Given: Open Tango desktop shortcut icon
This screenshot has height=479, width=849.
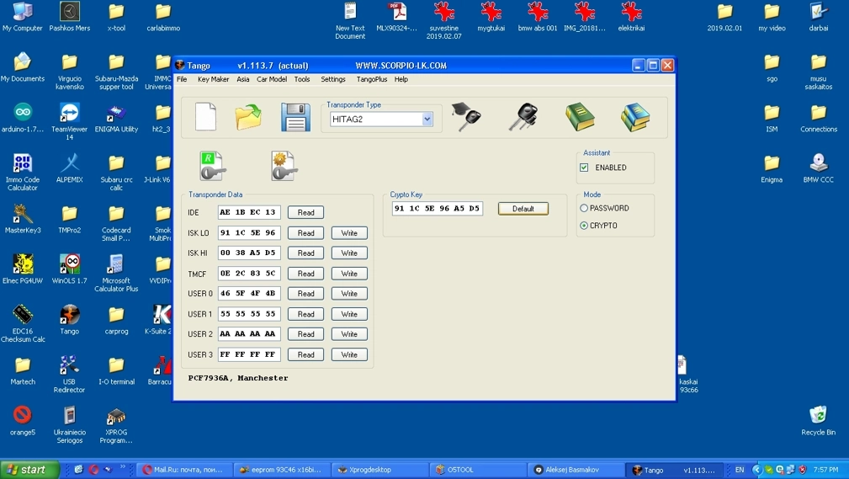Looking at the screenshot, I should coord(69,320).
